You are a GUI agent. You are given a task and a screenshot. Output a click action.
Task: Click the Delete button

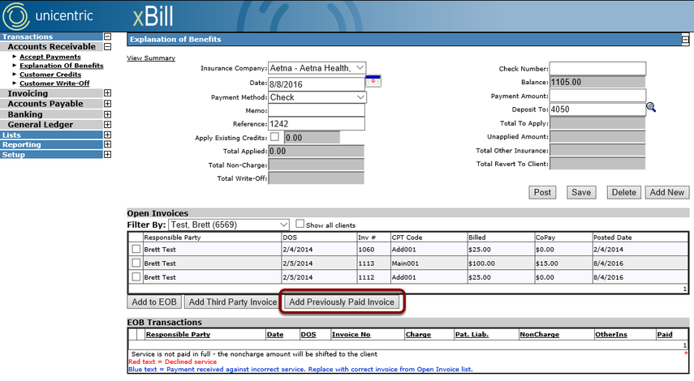point(623,192)
